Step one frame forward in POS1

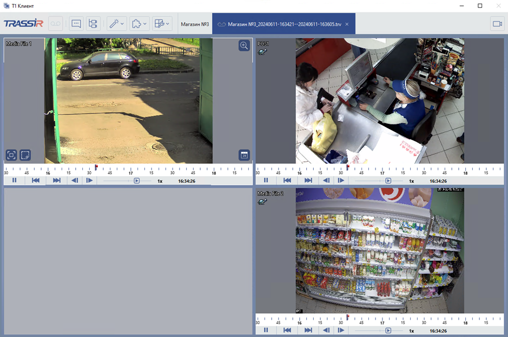click(341, 181)
